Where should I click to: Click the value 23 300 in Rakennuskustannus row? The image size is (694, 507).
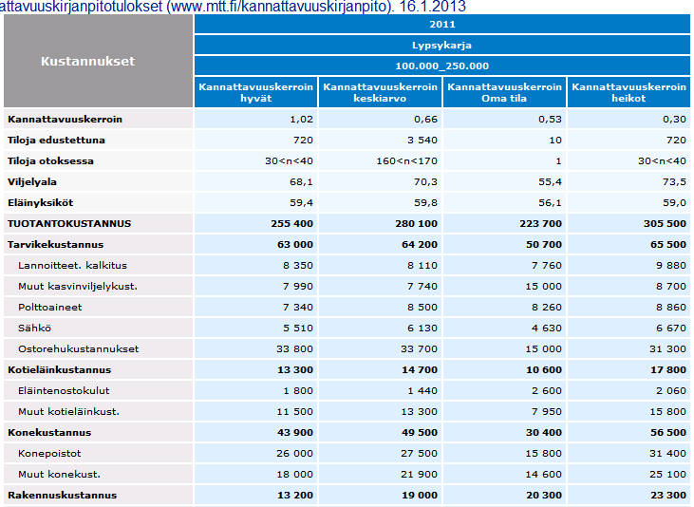(668, 495)
